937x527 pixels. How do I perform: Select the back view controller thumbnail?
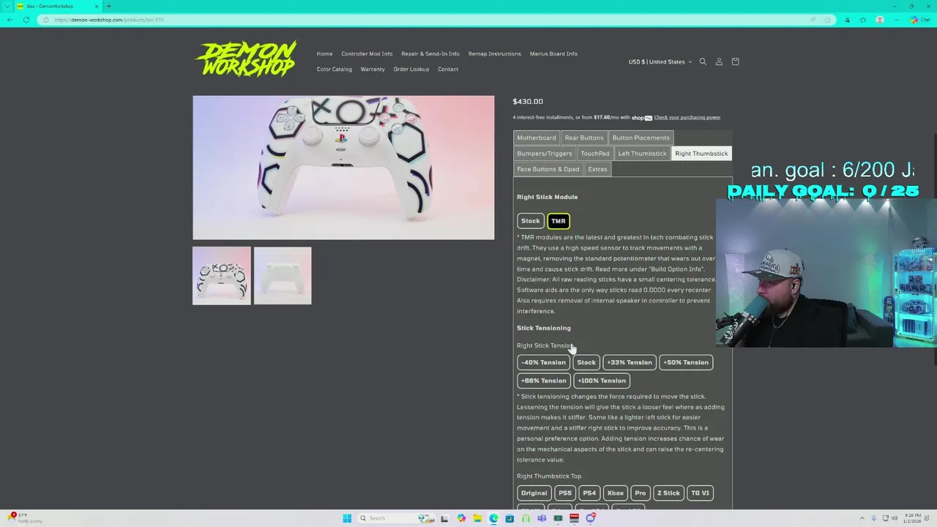[x=283, y=276]
